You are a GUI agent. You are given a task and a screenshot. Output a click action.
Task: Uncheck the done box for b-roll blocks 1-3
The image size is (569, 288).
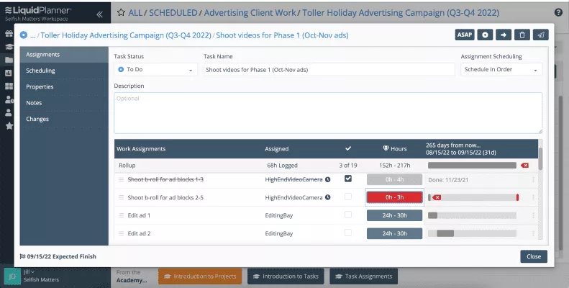tap(348, 179)
